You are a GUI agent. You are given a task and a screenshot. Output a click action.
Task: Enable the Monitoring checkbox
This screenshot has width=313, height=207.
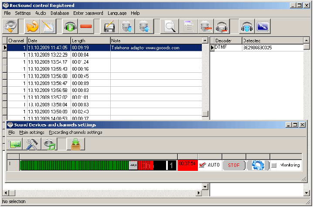[274, 165]
